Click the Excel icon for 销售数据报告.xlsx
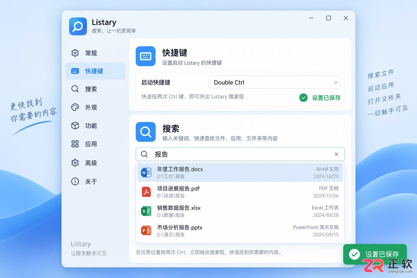Image resolution: width=417 pixels, height=278 pixels. tap(146, 211)
